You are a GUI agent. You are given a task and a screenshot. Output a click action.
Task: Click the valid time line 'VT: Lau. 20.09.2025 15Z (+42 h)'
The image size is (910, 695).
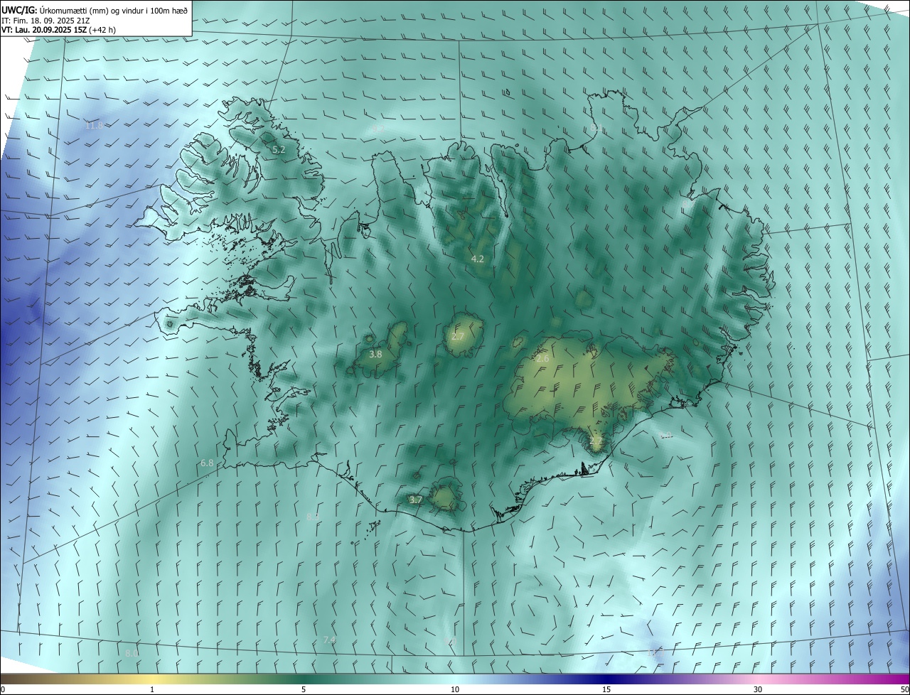[x=59, y=30]
